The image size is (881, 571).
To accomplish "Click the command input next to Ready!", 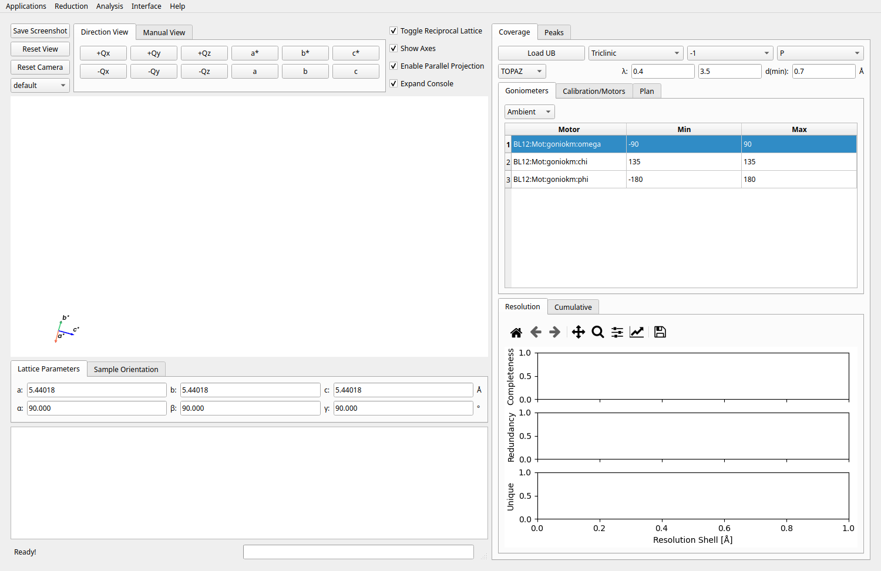I will [x=358, y=552].
